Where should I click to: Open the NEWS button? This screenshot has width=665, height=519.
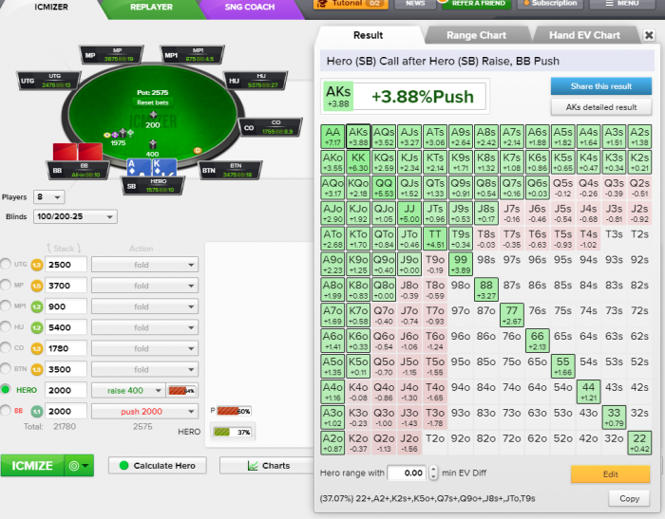coord(415,4)
